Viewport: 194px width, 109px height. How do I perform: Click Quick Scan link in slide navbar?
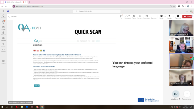point(98,41)
